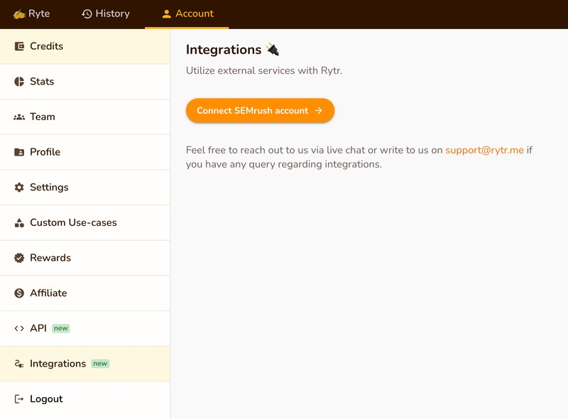Select the Account tab

pos(187,13)
